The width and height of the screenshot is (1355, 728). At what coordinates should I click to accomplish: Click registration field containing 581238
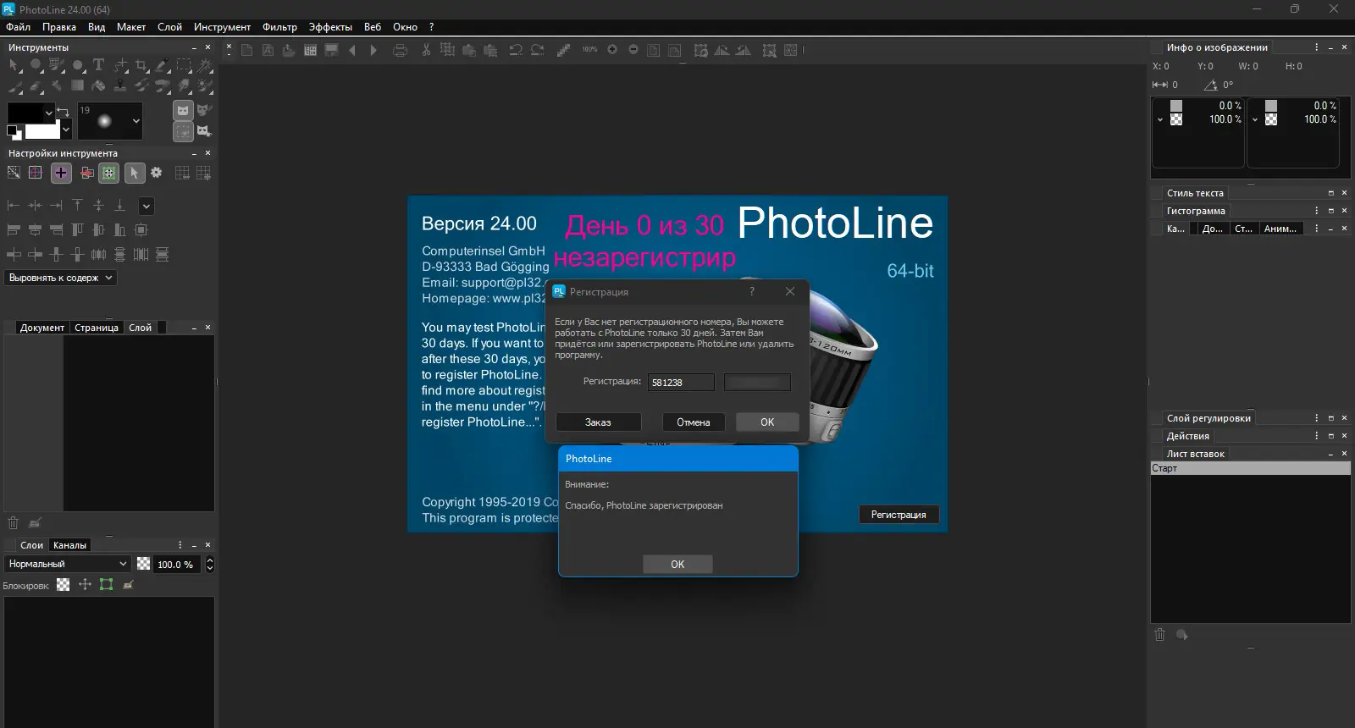click(x=681, y=383)
